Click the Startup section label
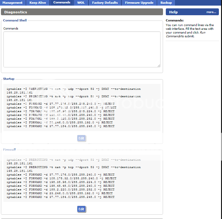222x219 pixels. tap(9, 79)
